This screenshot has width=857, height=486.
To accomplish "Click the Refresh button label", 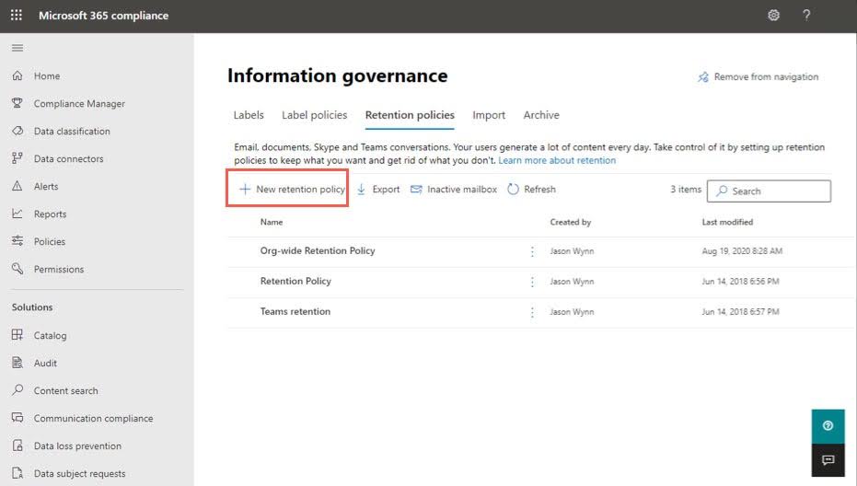I will click(x=539, y=189).
